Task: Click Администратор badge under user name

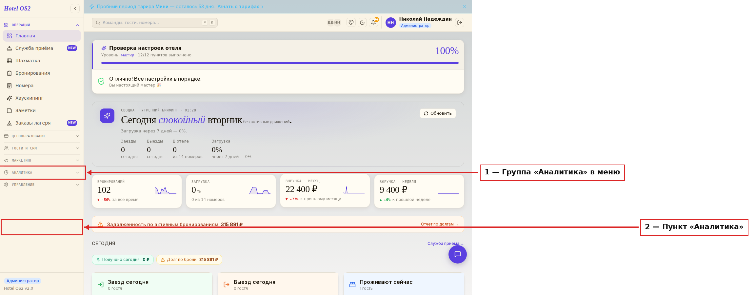Action: pyautogui.click(x=415, y=26)
